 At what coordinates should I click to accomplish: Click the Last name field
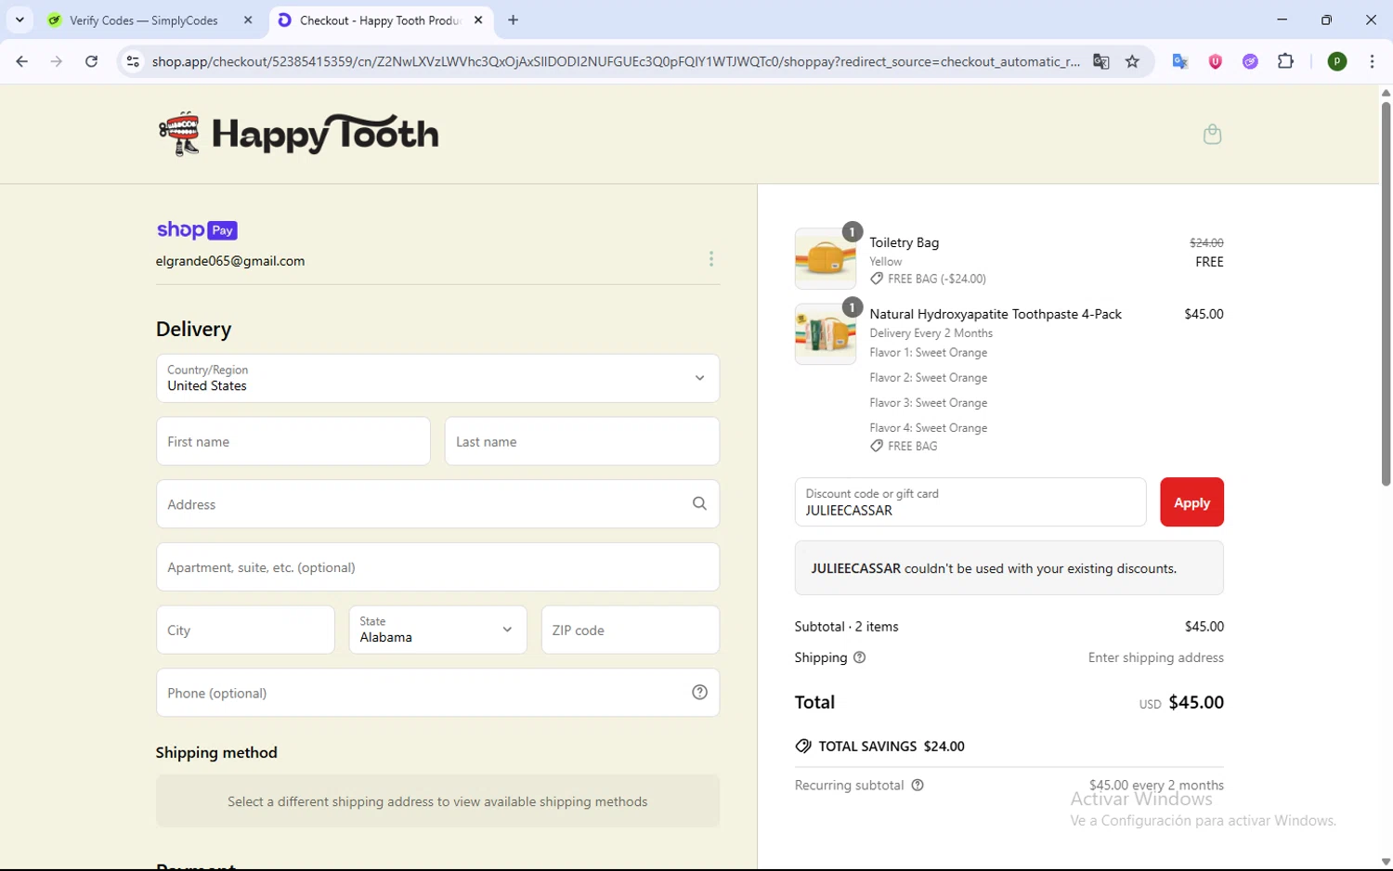point(582,441)
